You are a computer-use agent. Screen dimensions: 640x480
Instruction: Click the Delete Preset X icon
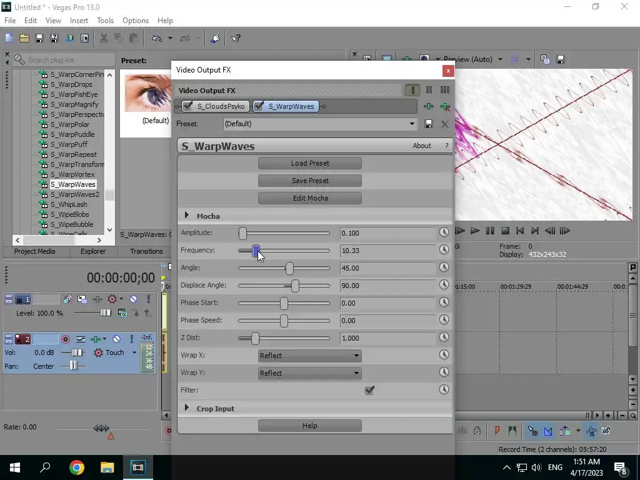[445, 124]
